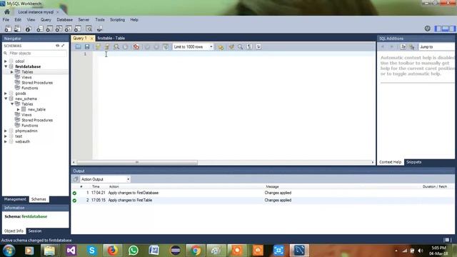The image size is (457, 257).
Task: Click the Workbench preferences gear icon
Action: click(427, 29)
